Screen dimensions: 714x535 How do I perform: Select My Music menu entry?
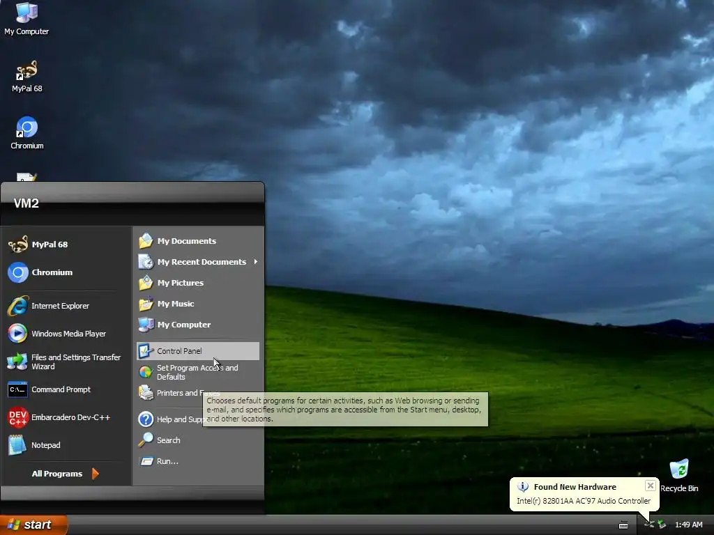198,304
